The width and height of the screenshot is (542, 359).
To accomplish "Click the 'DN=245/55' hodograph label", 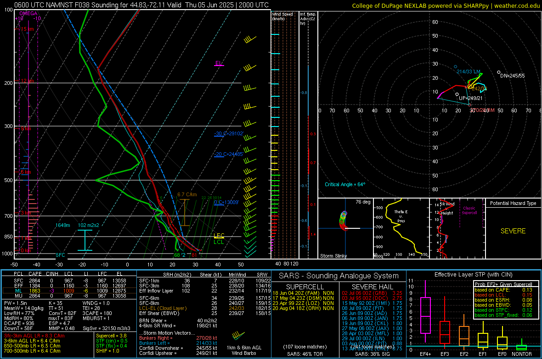I will click(x=512, y=76).
